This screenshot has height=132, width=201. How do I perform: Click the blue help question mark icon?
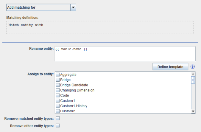tap(193, 67)
